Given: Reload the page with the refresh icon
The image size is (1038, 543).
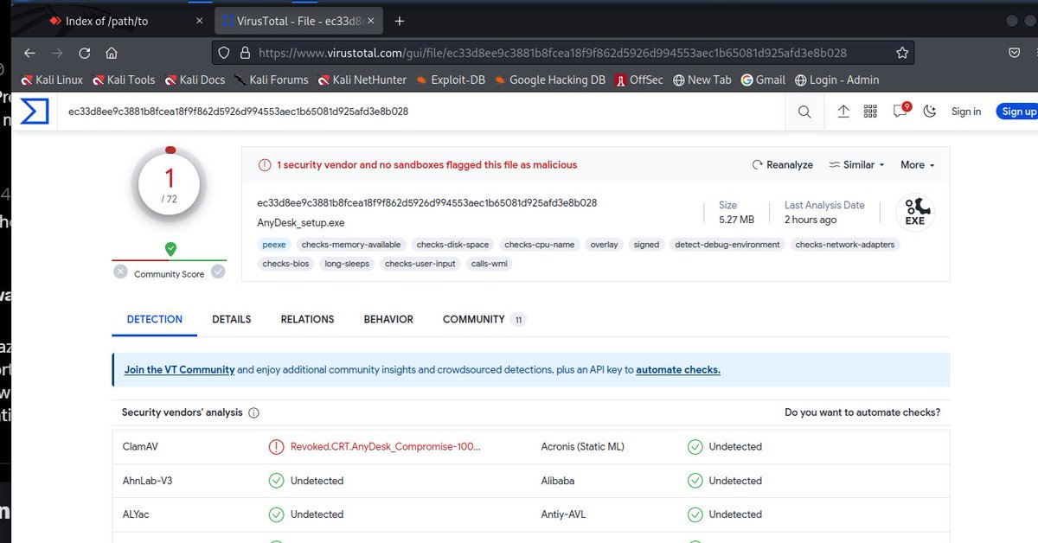Looking at the screenshot, I should 85,53.
